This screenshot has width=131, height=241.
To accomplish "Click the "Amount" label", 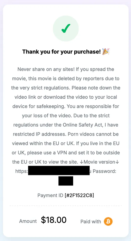I will click(28, 221).
